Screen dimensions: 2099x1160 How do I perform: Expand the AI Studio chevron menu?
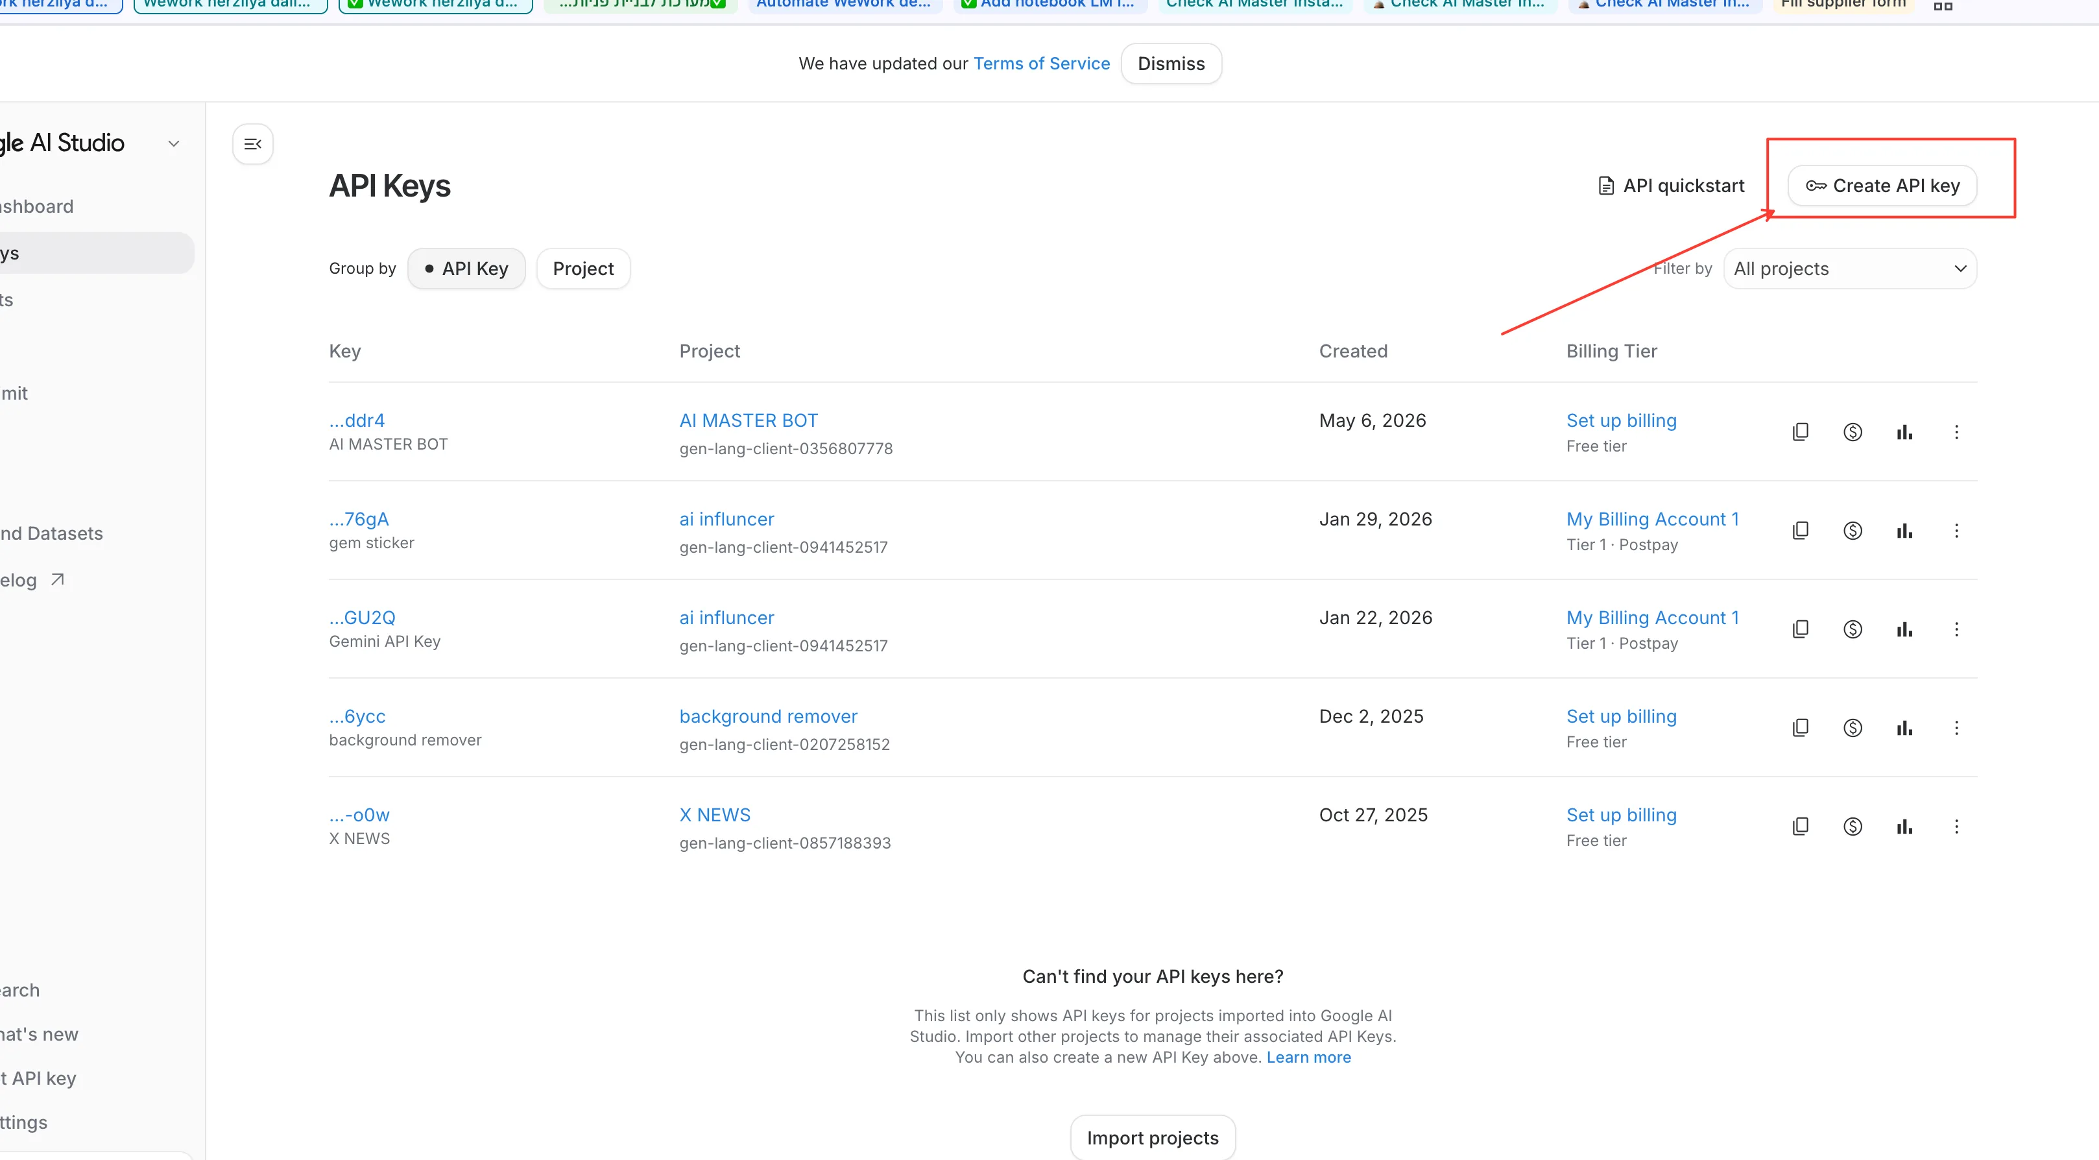(174, 143)
